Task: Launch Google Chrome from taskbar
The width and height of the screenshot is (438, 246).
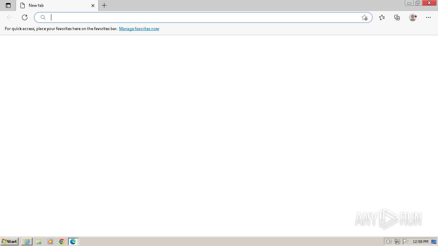Action: pos(62,242)
